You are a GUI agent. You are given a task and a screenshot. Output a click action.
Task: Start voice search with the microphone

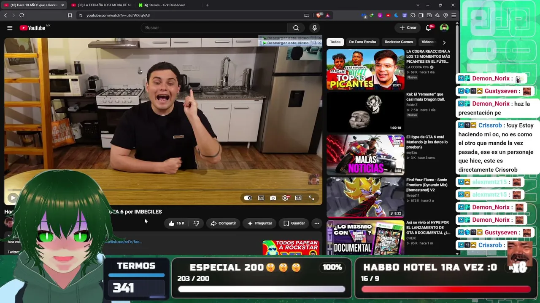pos(314,28)
